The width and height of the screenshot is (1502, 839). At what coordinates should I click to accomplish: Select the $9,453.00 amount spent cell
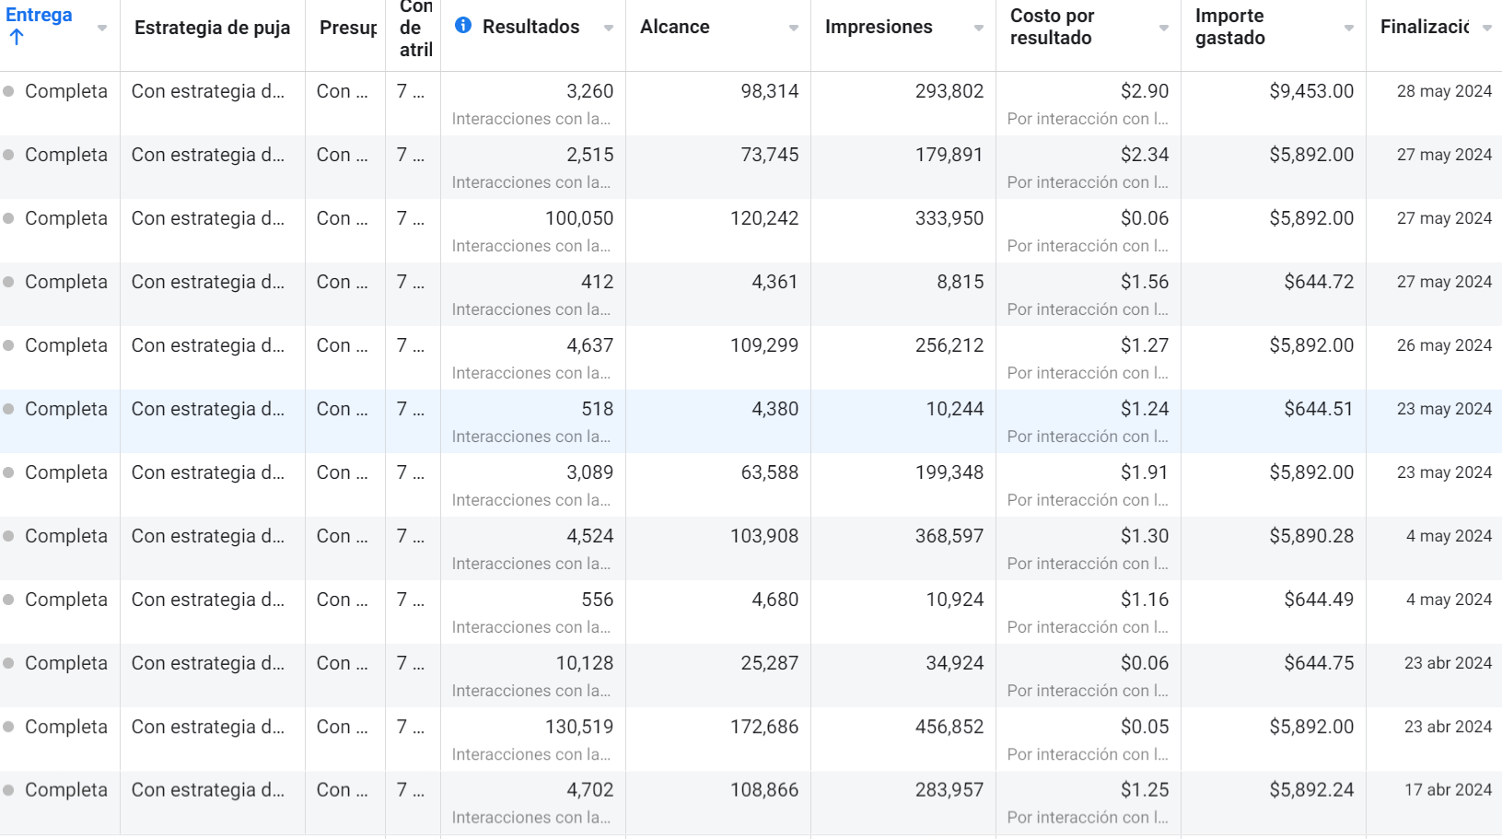pos(1311,91)
